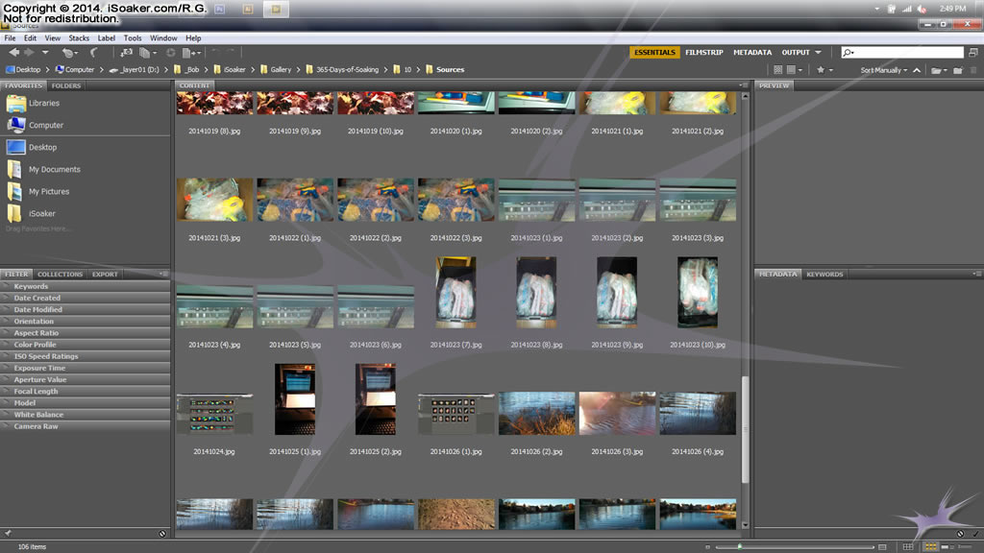The height and width of the screenshot is (553, 984).
Task: Open the Output page icon menu
Action: point(191,53)
